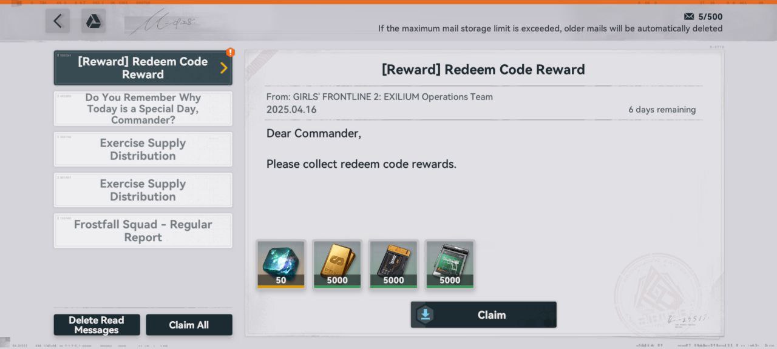The width and height of the screenshot is (777, 349).
Task: Select the gold bars reward icon
Action: [338, 264]
